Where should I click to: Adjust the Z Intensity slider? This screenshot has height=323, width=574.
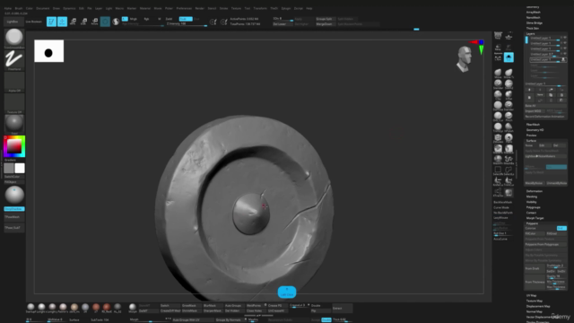pyautogui.click(x=187, y=24)
